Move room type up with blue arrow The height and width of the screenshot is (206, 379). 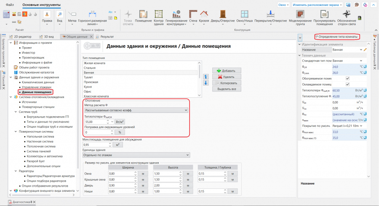click(206, 77)
